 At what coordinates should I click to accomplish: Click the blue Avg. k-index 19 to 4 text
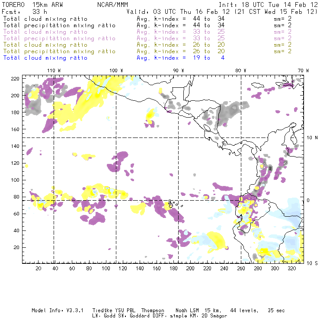tap(180, 58)
